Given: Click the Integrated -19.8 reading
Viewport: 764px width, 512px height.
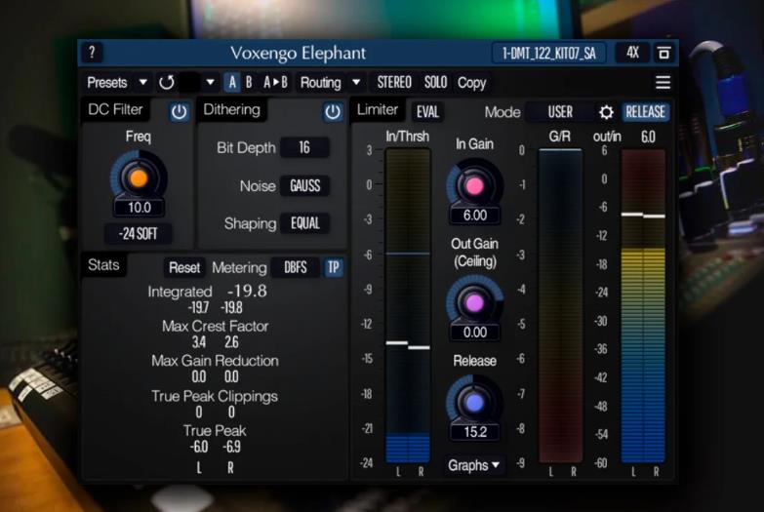Looking at the screenshot, I should [x=247, y=292].
